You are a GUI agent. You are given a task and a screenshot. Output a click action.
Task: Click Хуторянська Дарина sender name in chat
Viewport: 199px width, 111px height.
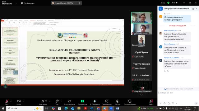[x=172, y=58]
